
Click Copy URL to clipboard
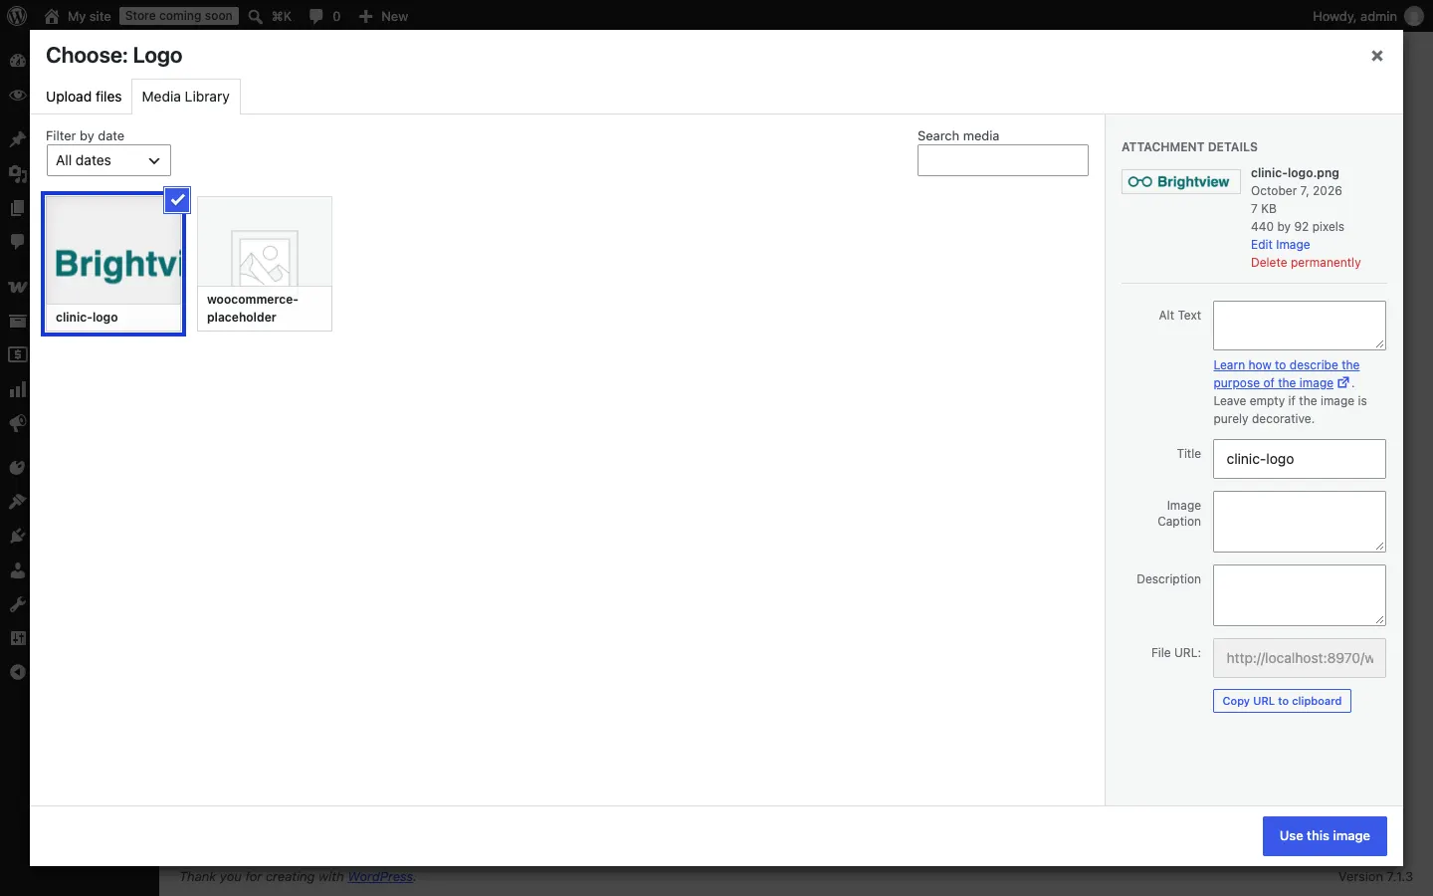(x=1282, y=701)
